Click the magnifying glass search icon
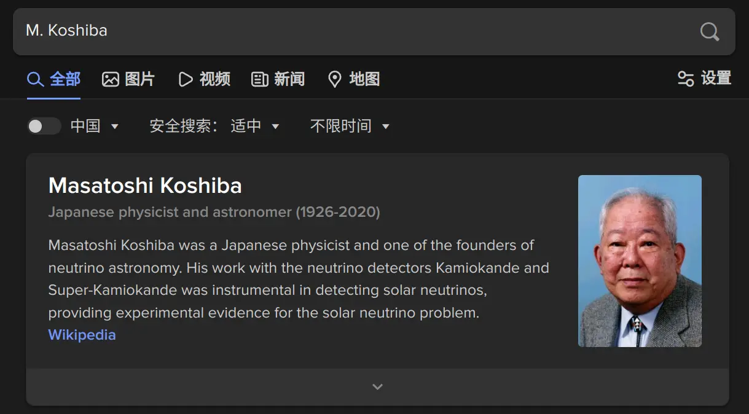 (710, 31)
